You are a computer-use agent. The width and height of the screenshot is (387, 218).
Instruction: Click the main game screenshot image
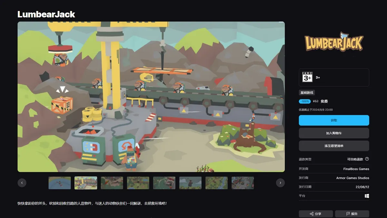point(151,97)
